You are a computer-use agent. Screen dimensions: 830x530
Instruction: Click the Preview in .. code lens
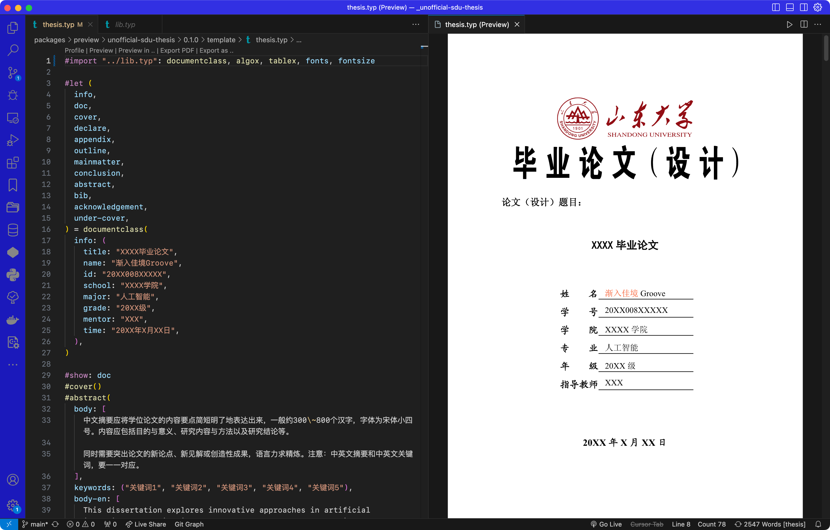(x=136, y=50)
